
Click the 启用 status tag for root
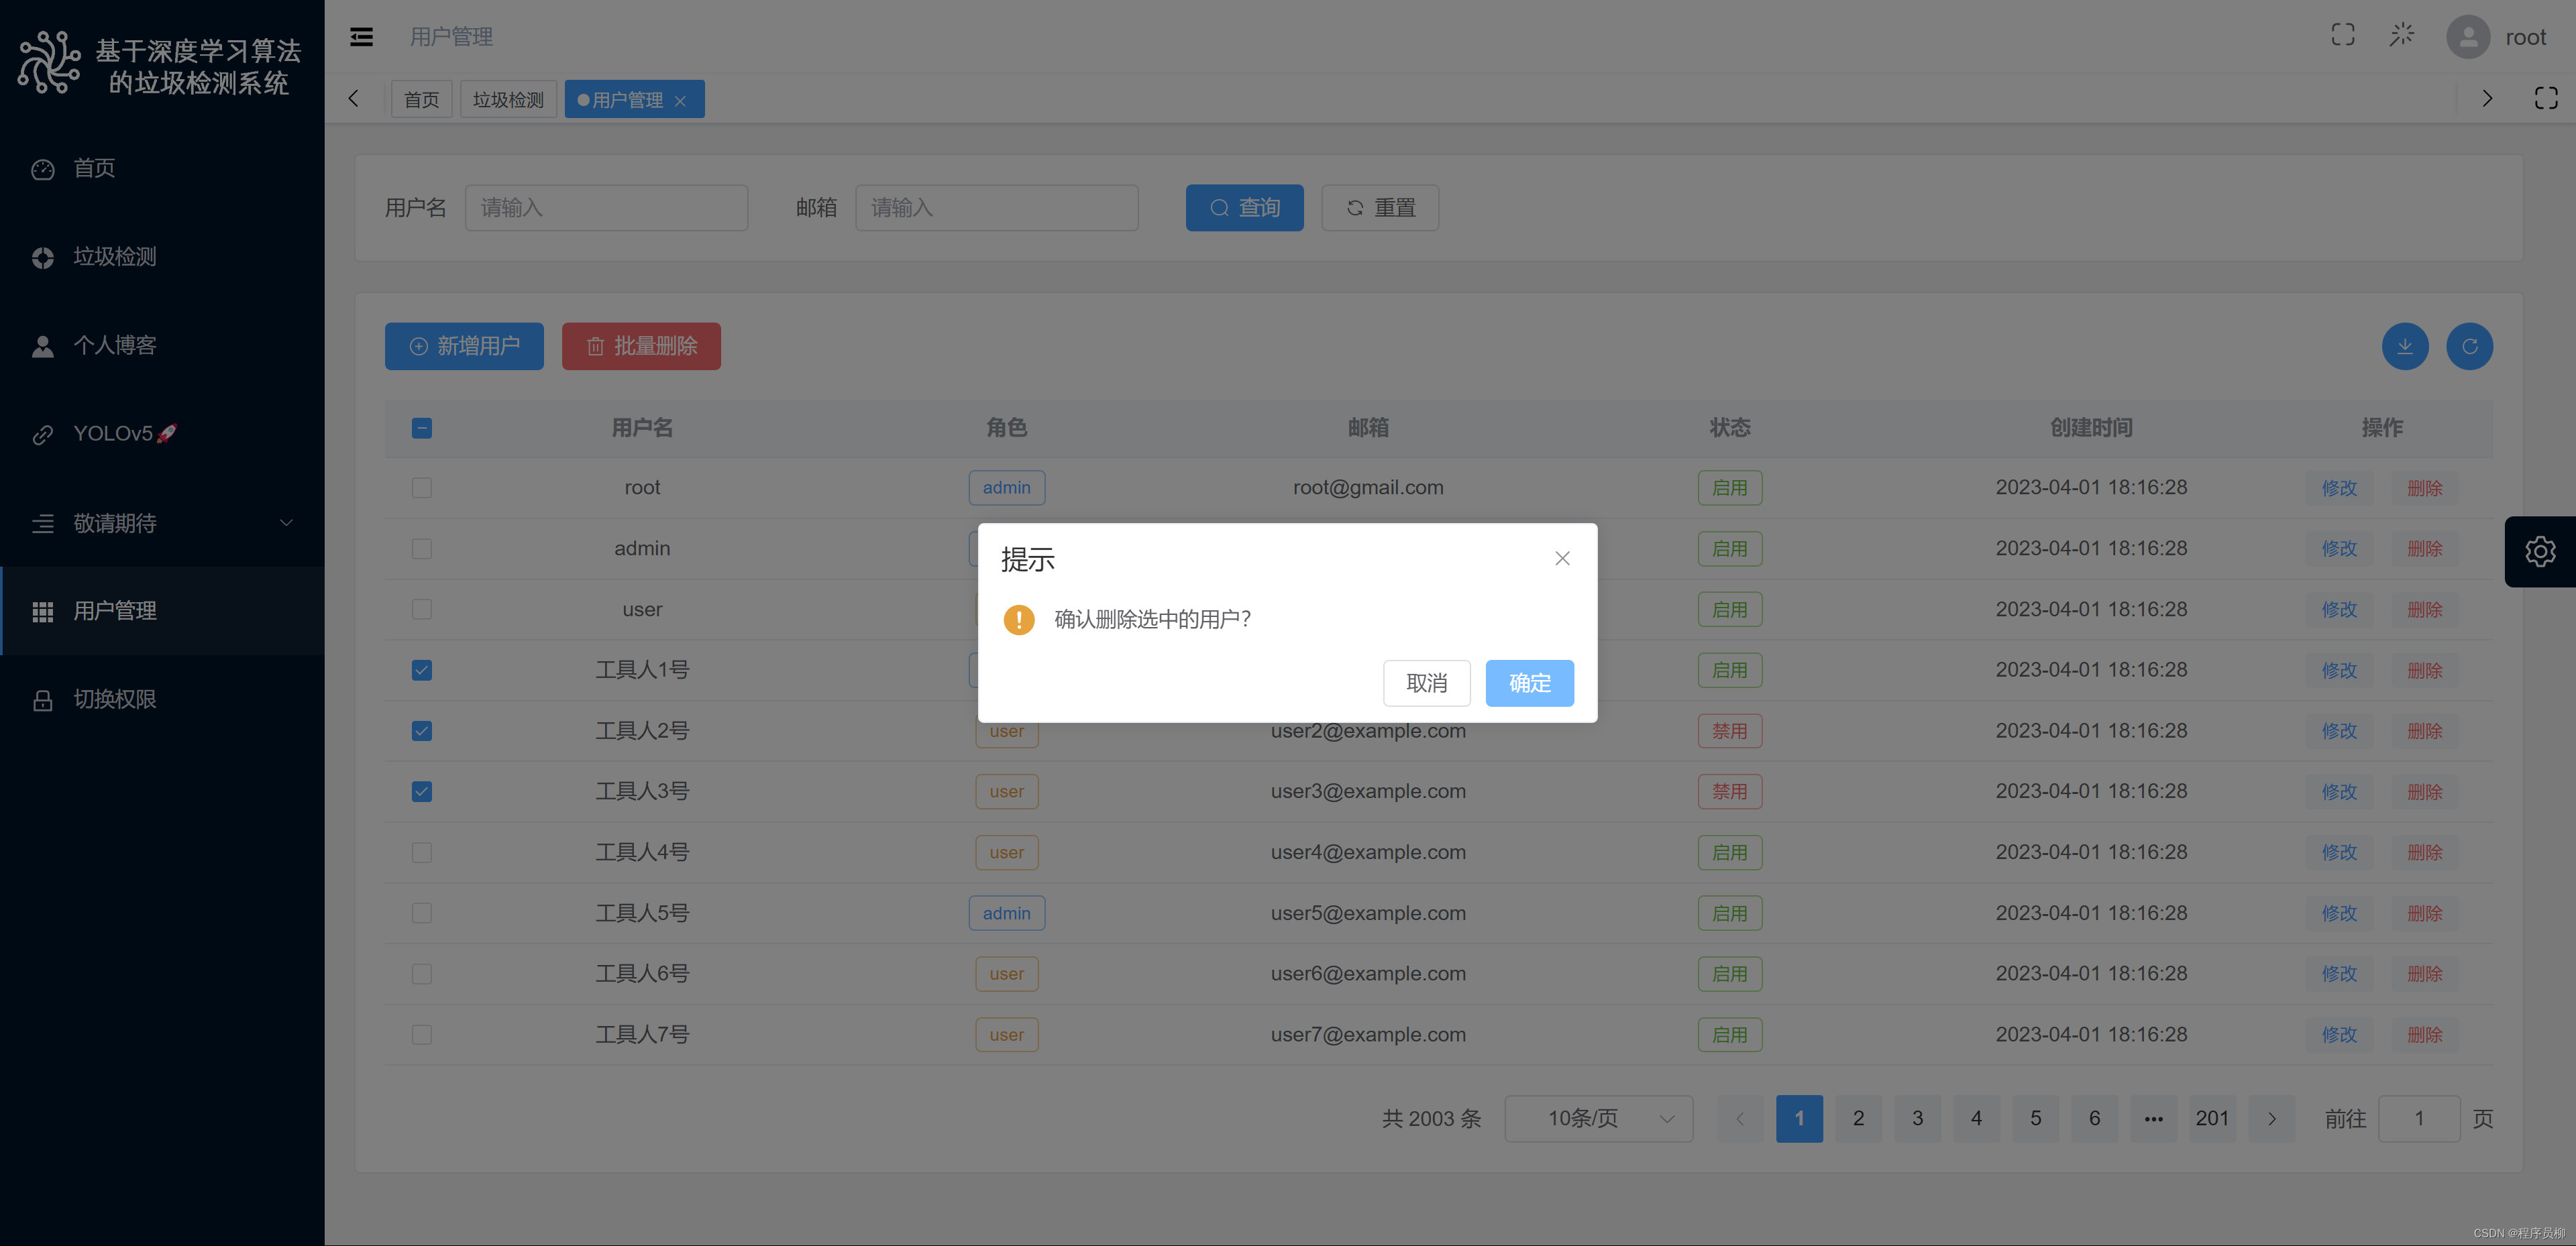coord(1729,488)
